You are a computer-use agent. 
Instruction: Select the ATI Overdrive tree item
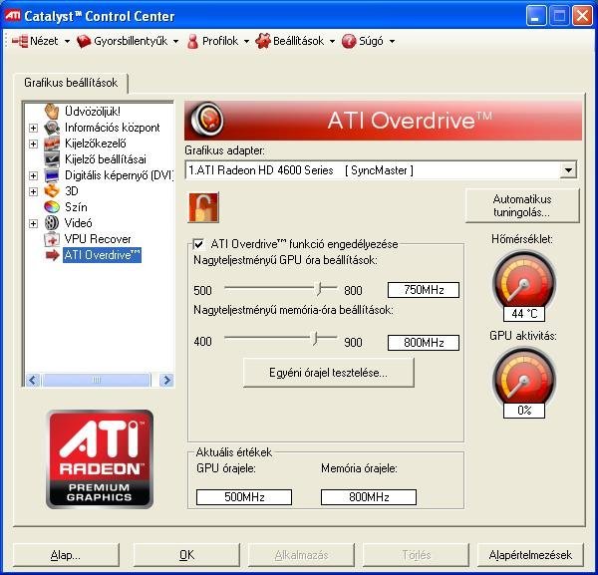tap(103, 255)
